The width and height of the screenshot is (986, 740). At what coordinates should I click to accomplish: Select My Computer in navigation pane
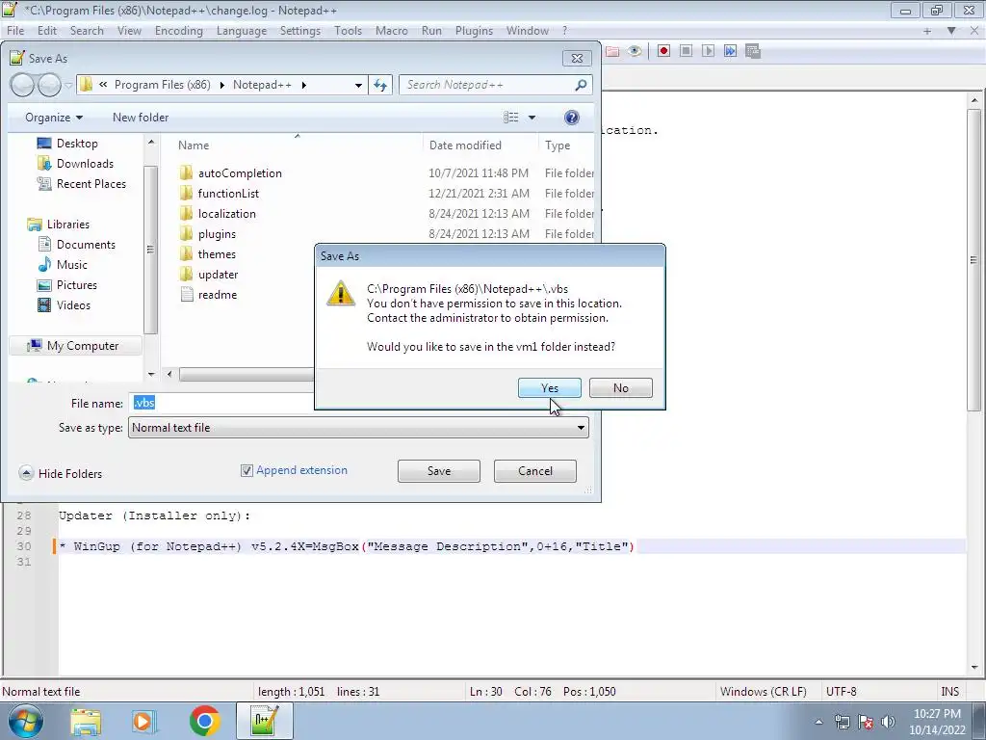pos(76,346)
